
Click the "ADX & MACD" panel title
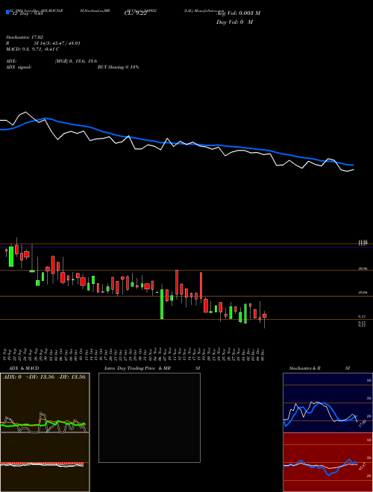[22, 368]
